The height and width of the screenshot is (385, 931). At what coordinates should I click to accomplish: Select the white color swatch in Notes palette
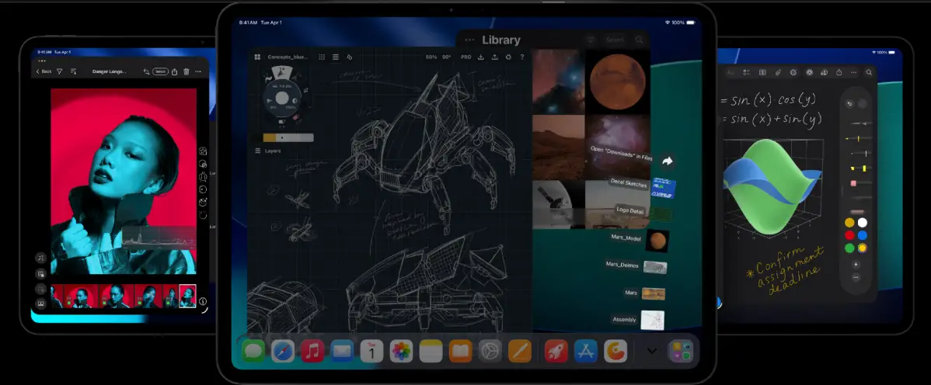(862, 223)
